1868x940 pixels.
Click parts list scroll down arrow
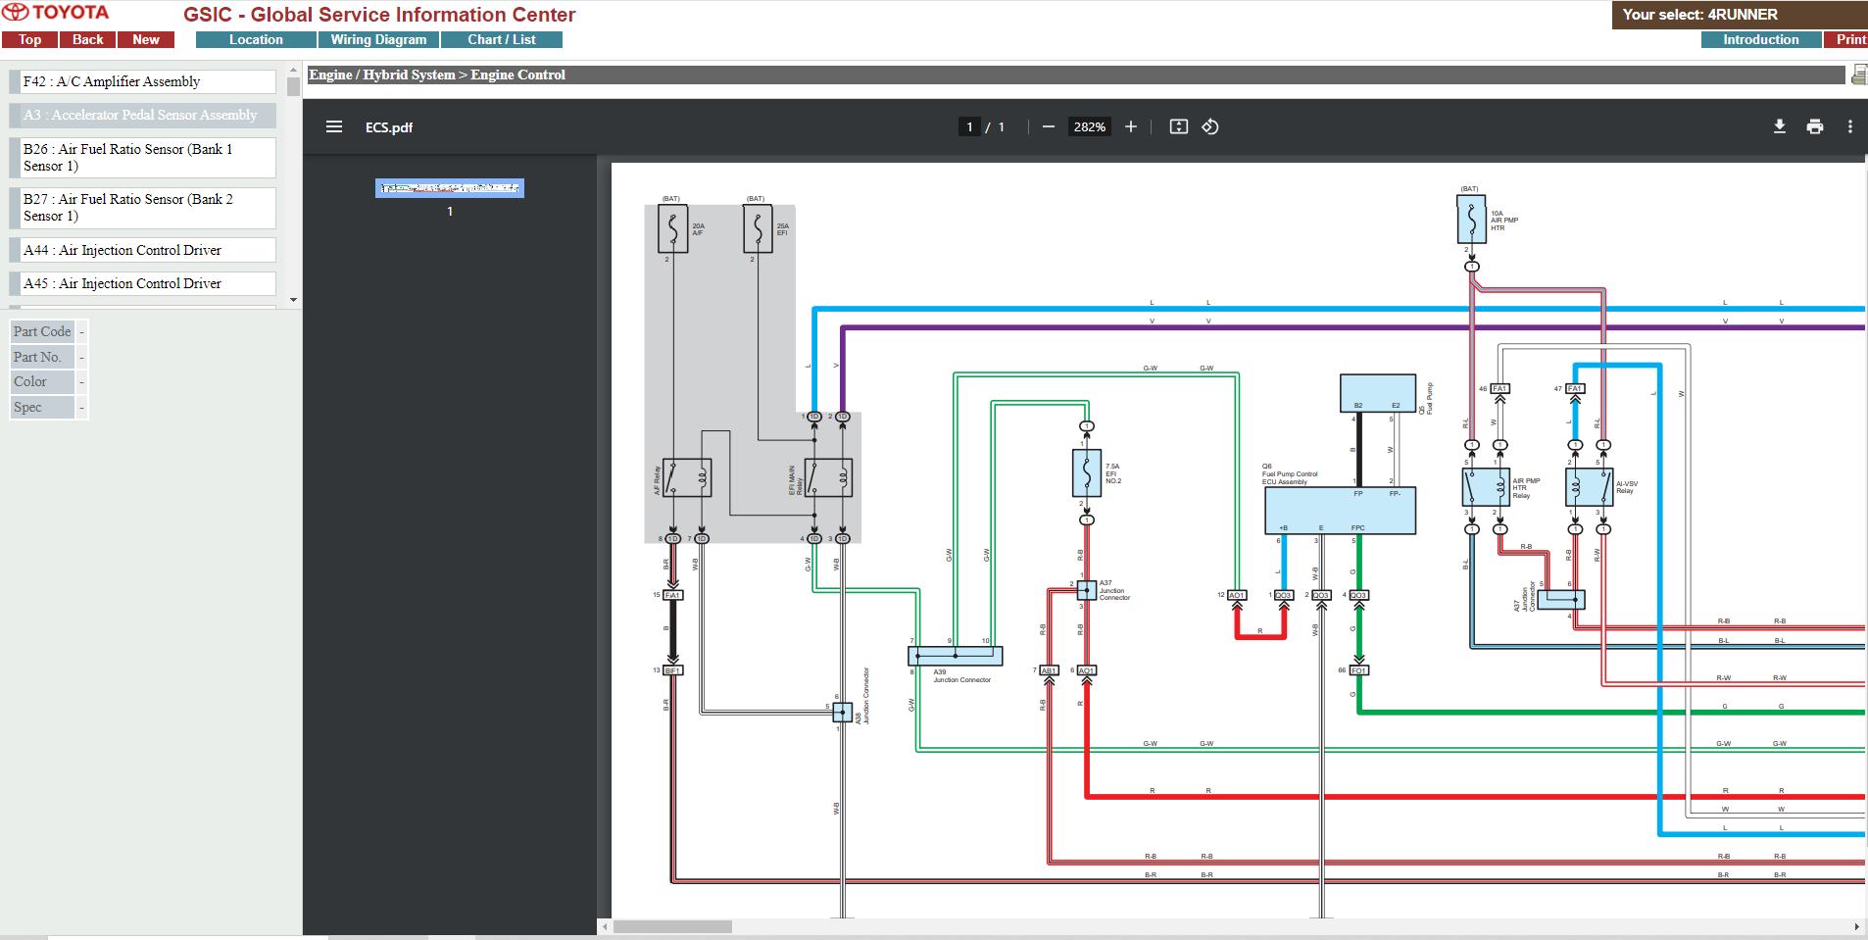(293, 300)
